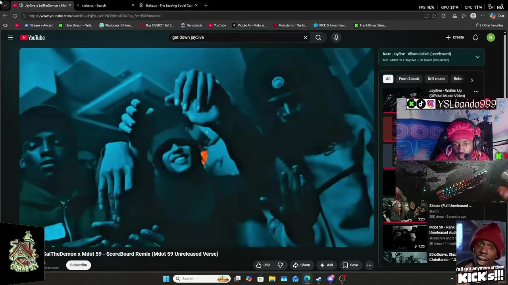The width and height of the screenshot is (508, 285).
Task: Collapse the mix playlist panel chevron
Action: click(x=477, y=57)
